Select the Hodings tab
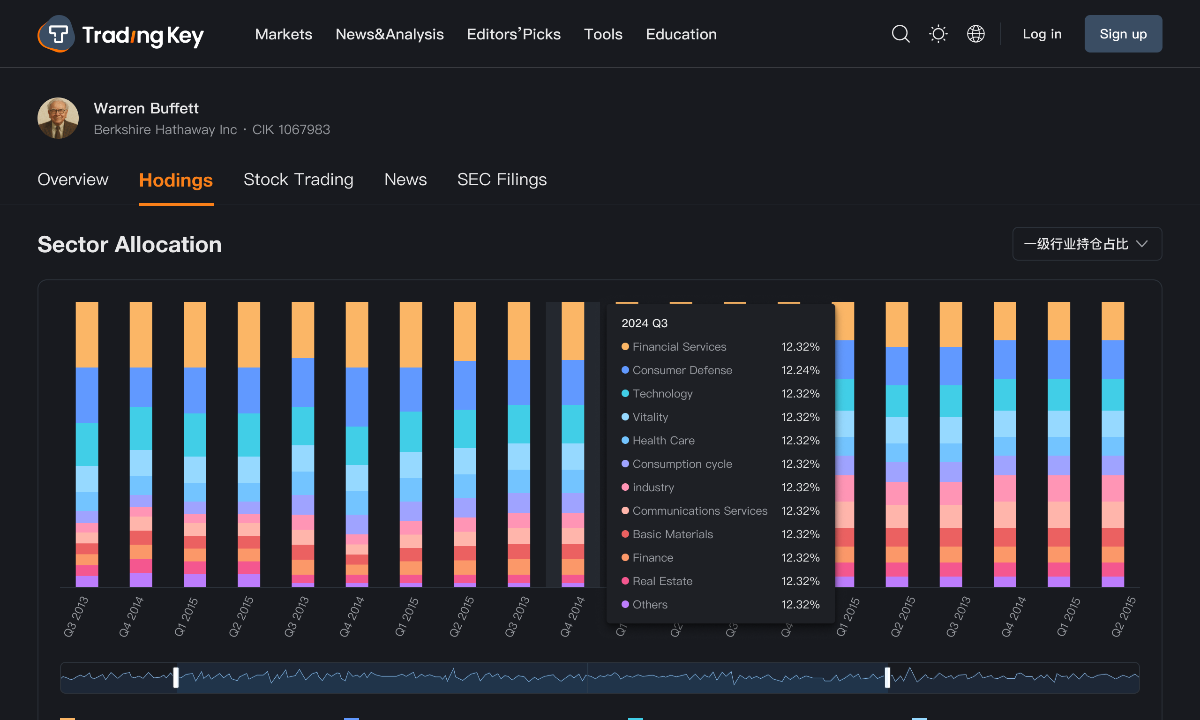1200x720 pixels. [176, 180]
